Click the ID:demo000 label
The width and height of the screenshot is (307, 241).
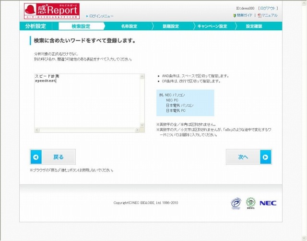[x=245, y=8]
